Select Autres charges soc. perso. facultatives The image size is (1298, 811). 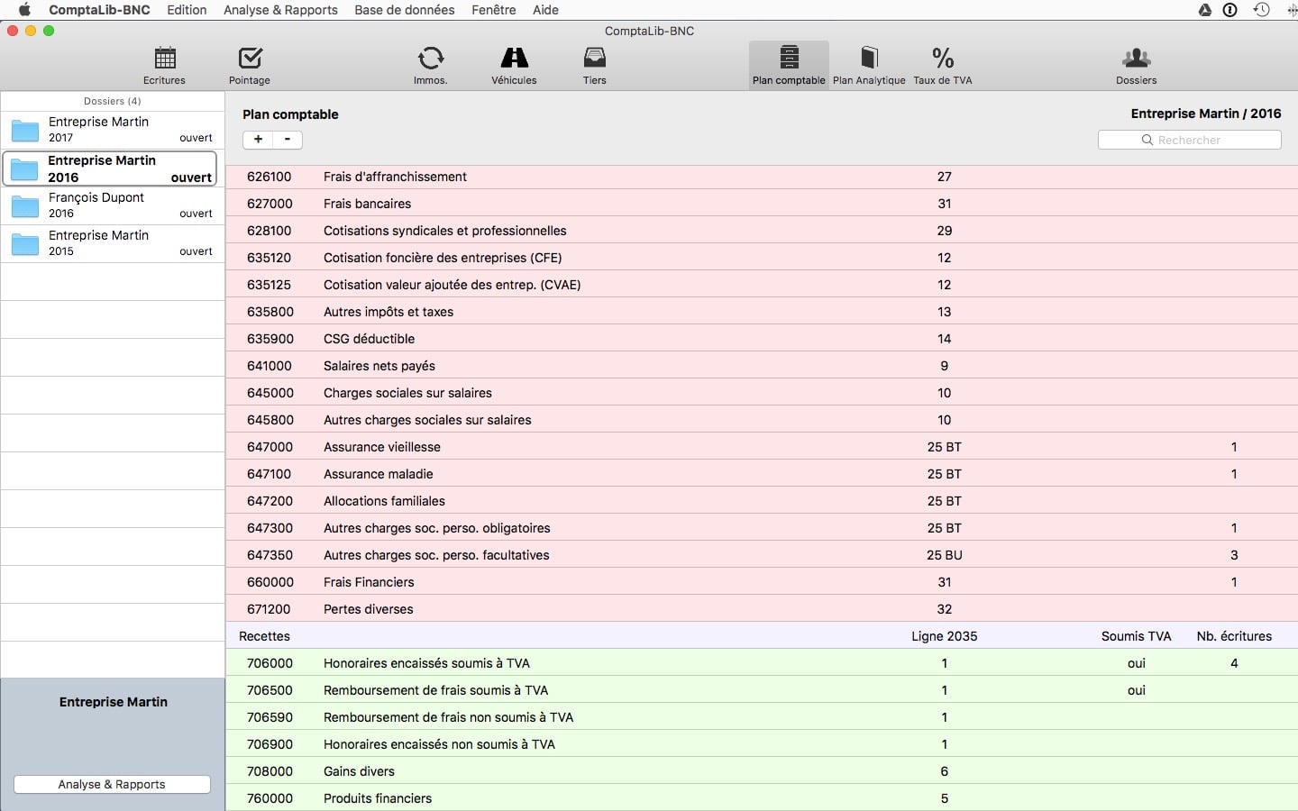tap(762, 555)
